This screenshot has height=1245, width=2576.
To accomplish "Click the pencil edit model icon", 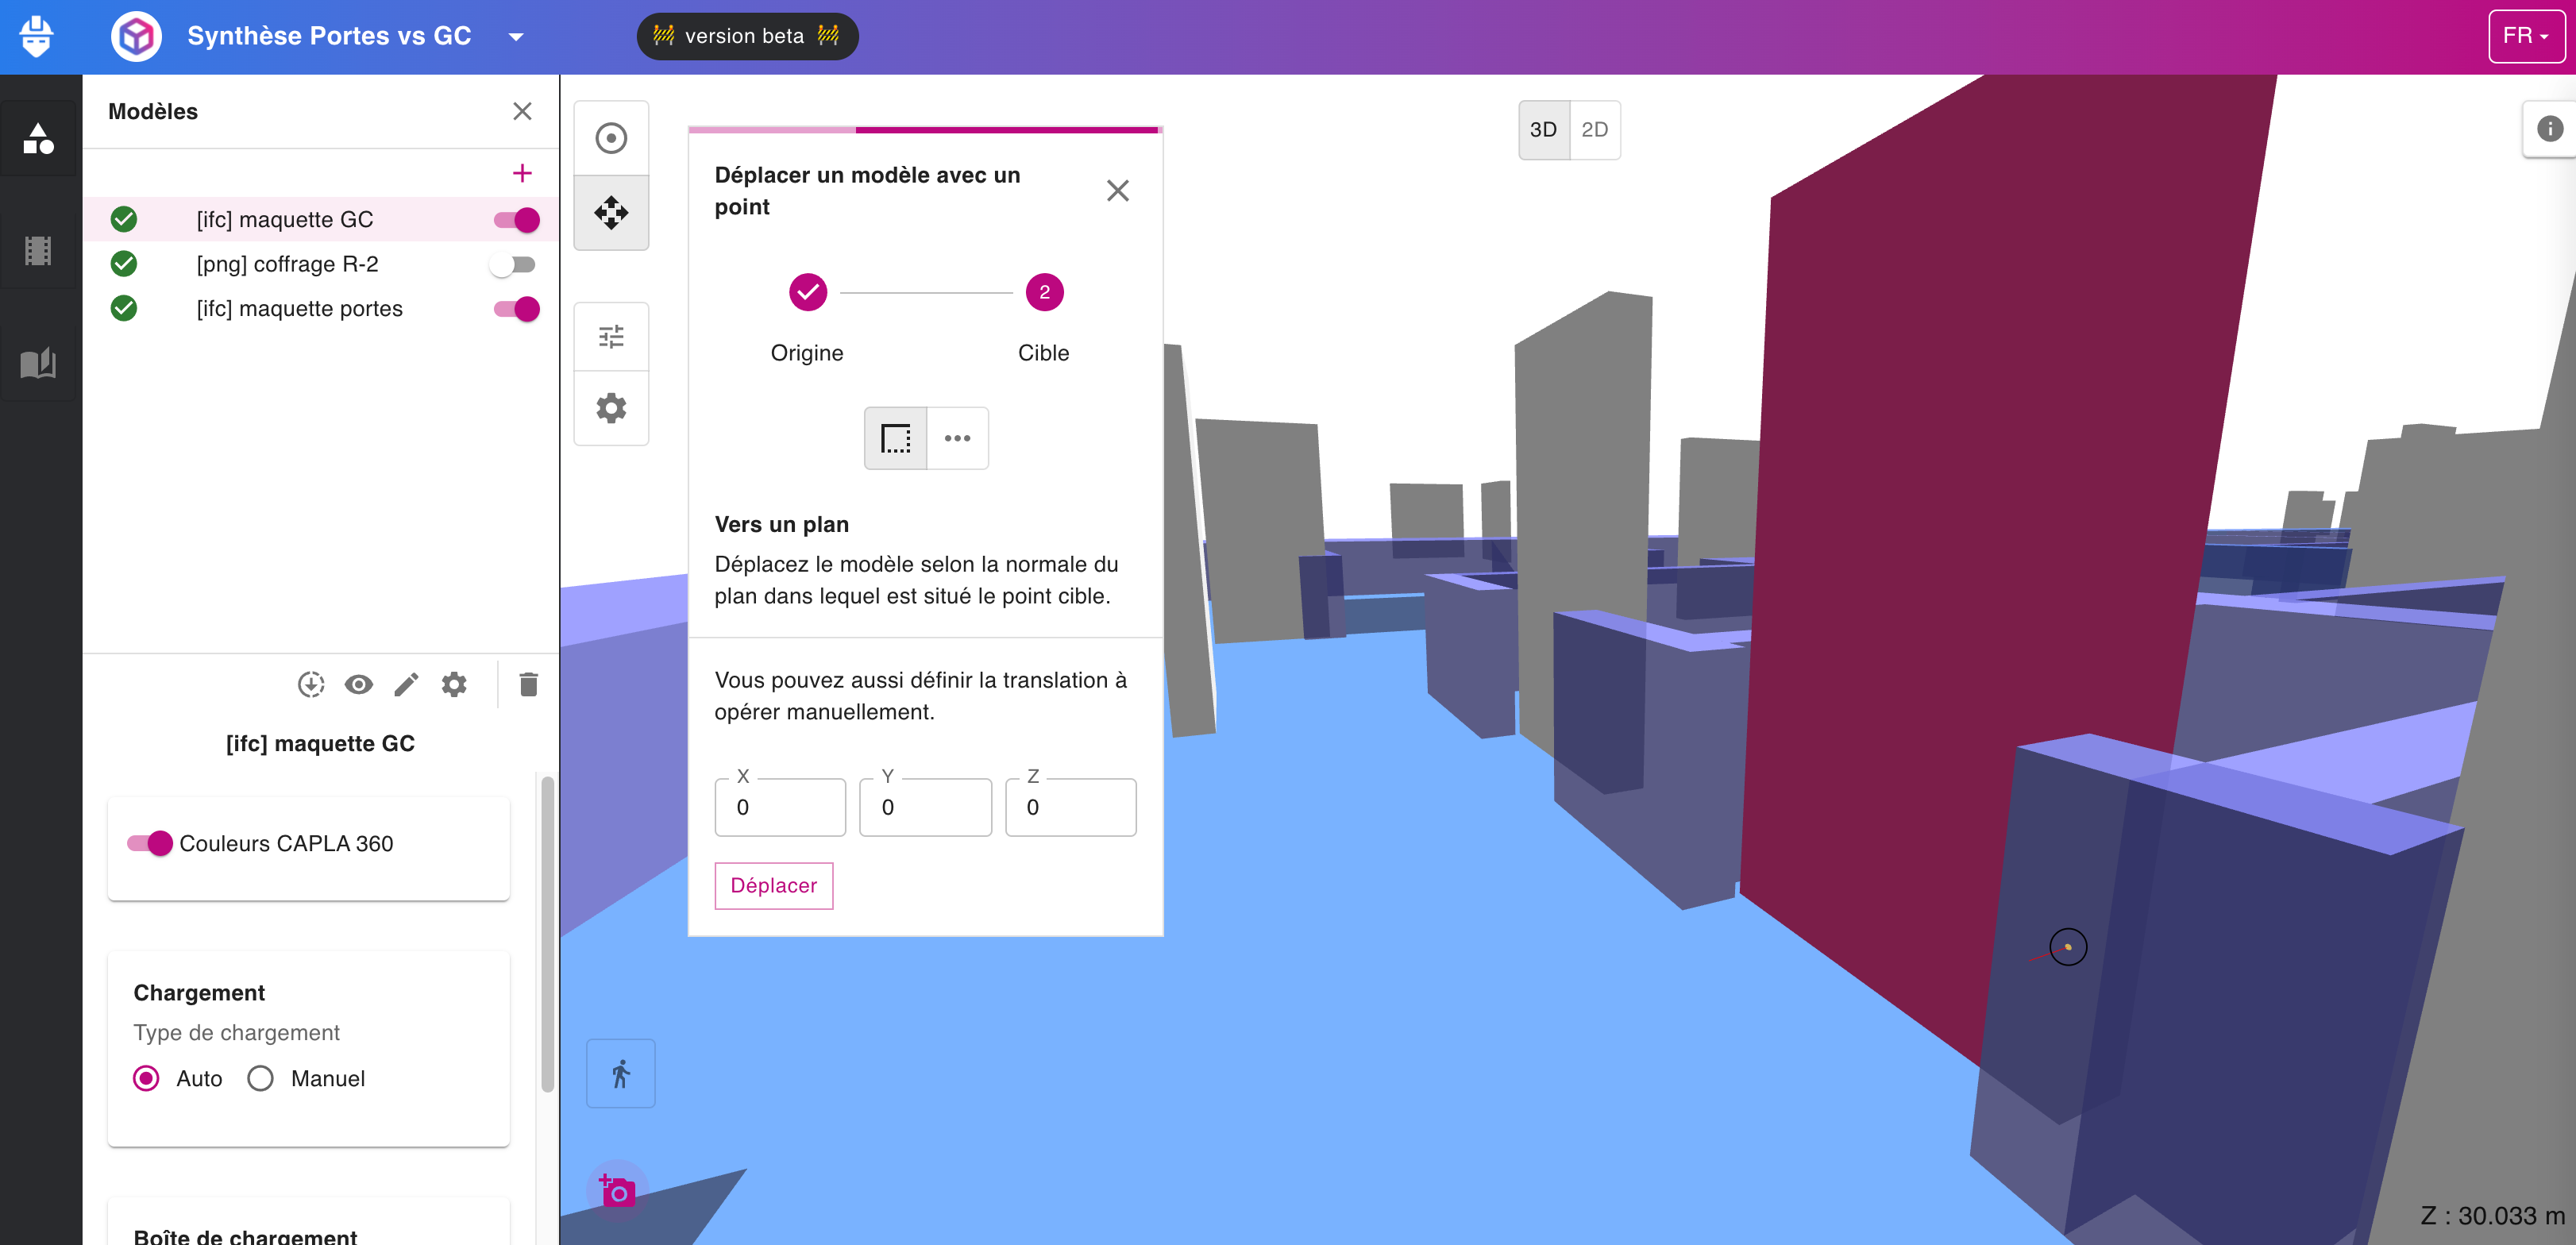I will click(x=406, y=684).
